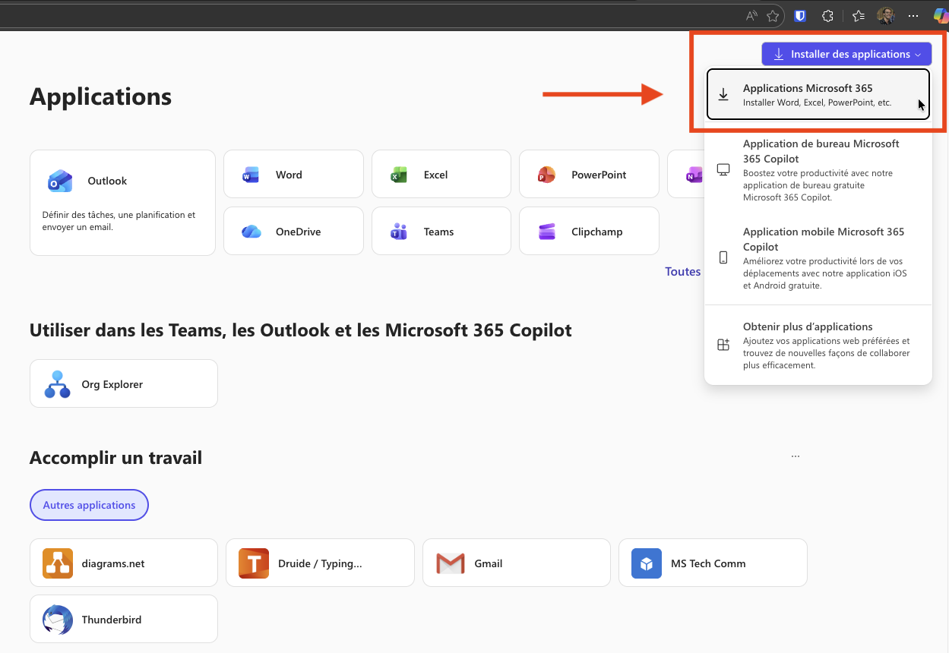Open the Outlook app tile
This screenshot has height=653, width=949.
coord(122,202)
